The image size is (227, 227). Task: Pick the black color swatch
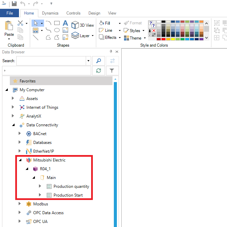point(163,22)
